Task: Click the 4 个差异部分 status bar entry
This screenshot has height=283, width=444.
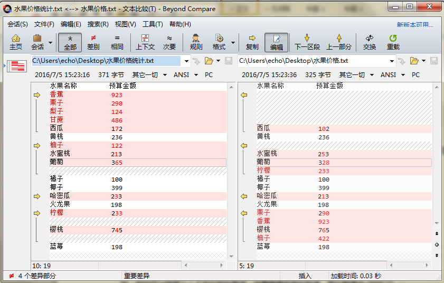Action: pos(37,276)
